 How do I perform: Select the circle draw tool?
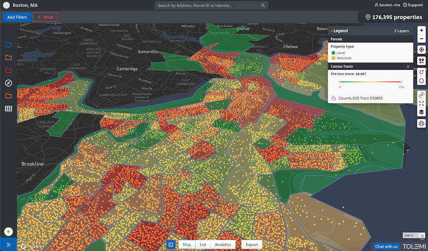tap(422, 81)
